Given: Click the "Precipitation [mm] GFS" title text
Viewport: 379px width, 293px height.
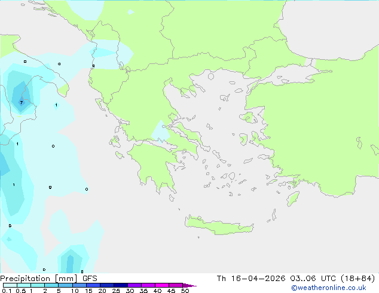Looking at the screenshot, I should [48, 279].
